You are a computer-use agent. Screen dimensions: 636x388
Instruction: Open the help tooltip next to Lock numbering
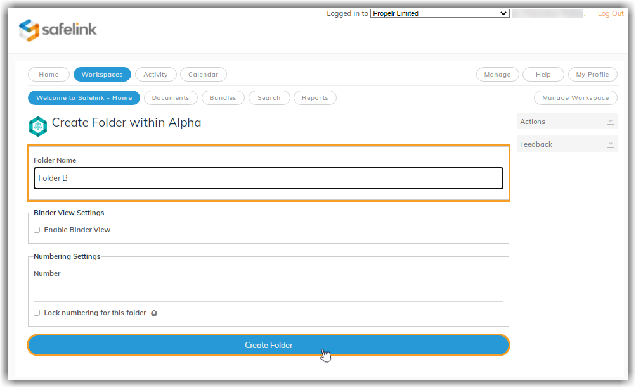153,313
